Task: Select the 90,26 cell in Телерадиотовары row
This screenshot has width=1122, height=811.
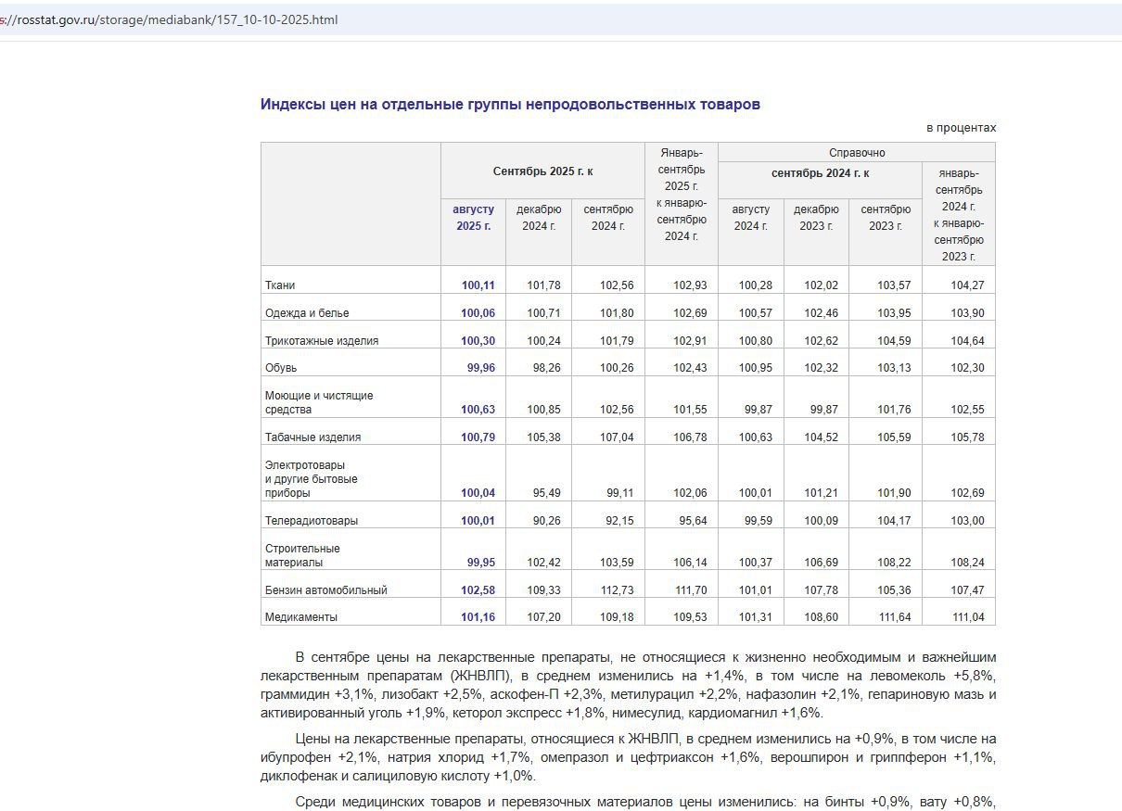Action: 543,521
